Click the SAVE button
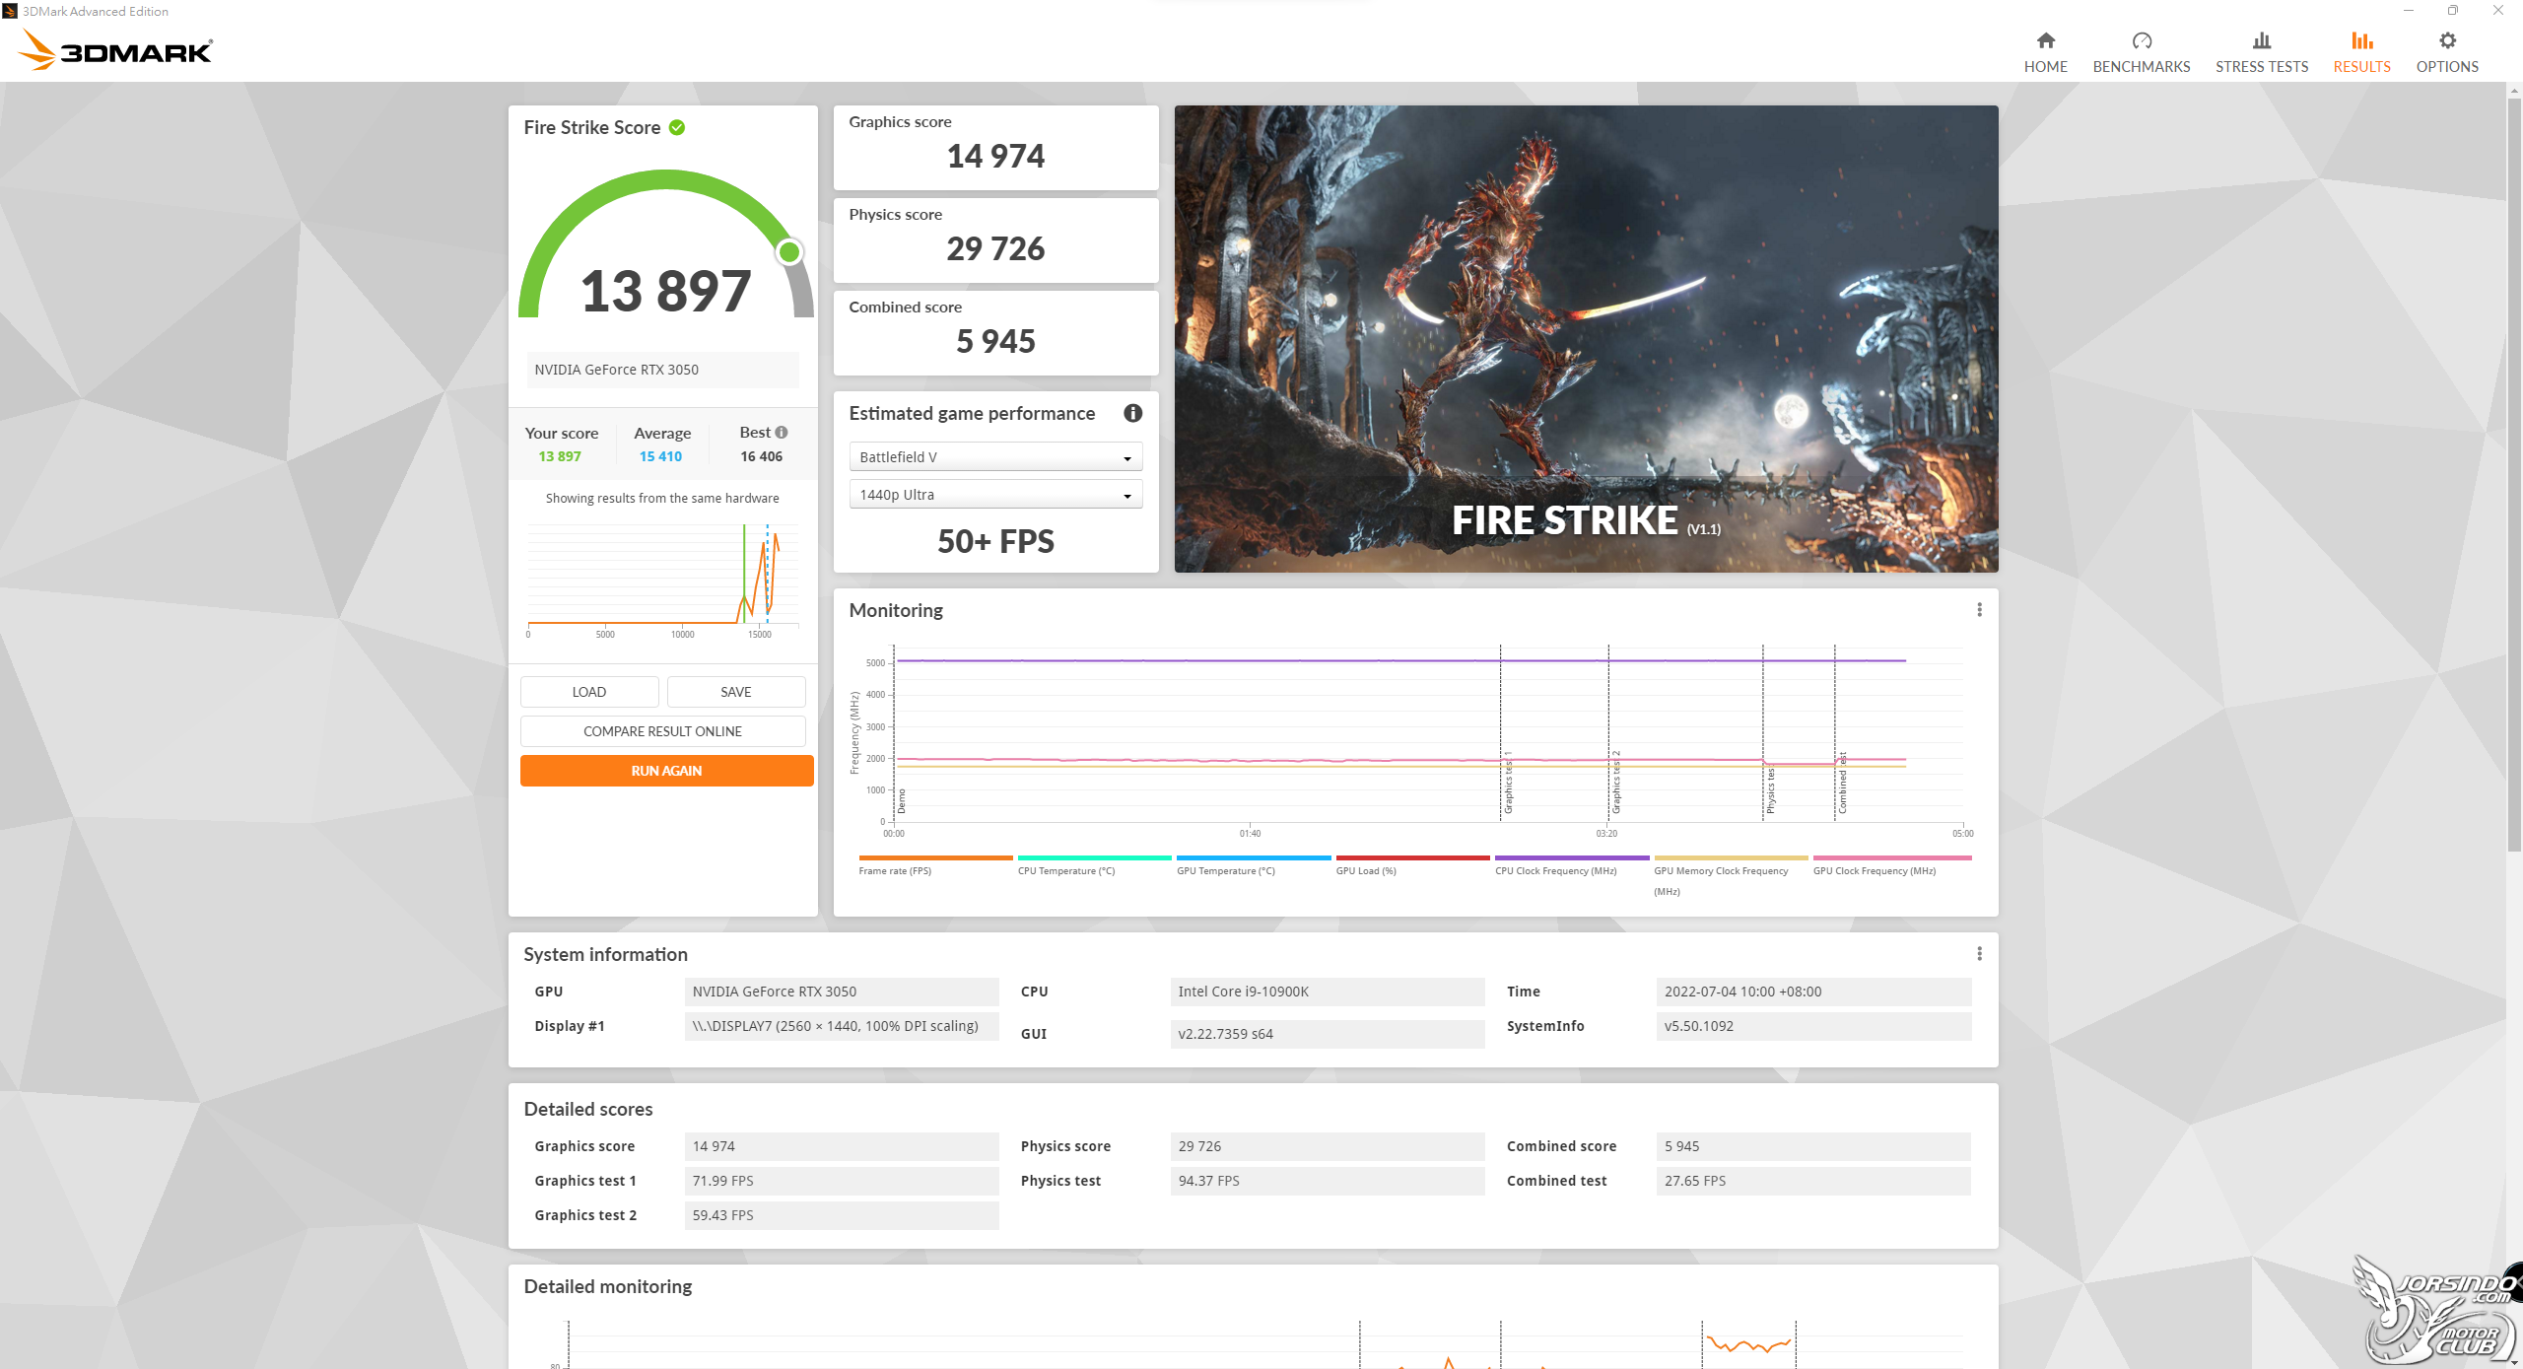Image resolution: width=2523 pixels, height=1369 pixels. [x=736, y=692]
